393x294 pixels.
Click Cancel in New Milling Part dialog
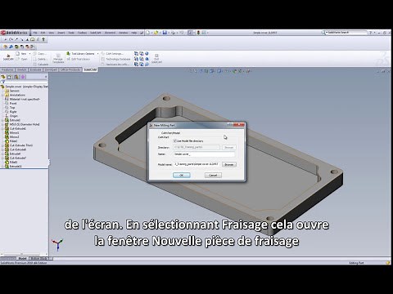213,175
